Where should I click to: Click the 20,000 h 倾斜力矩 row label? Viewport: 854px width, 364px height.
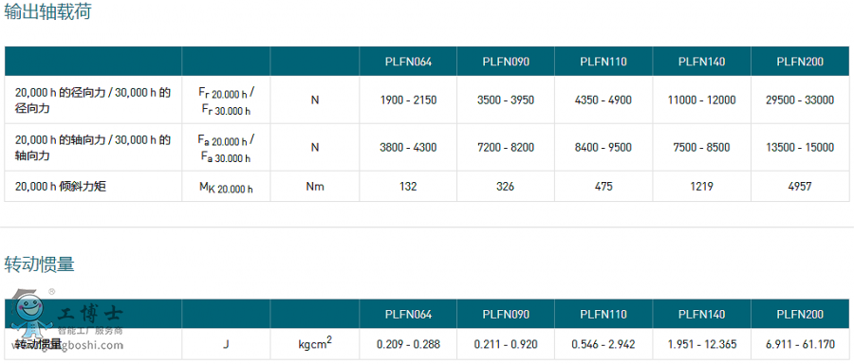(61, 187)
